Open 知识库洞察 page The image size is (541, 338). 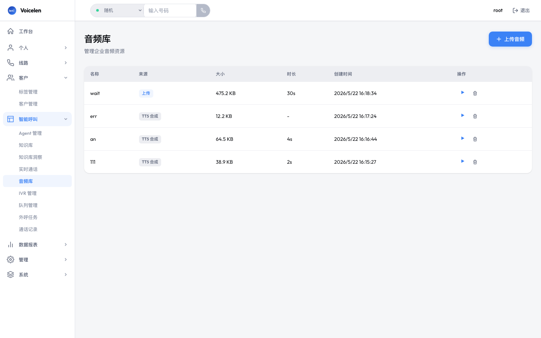[x=37, y=157]
